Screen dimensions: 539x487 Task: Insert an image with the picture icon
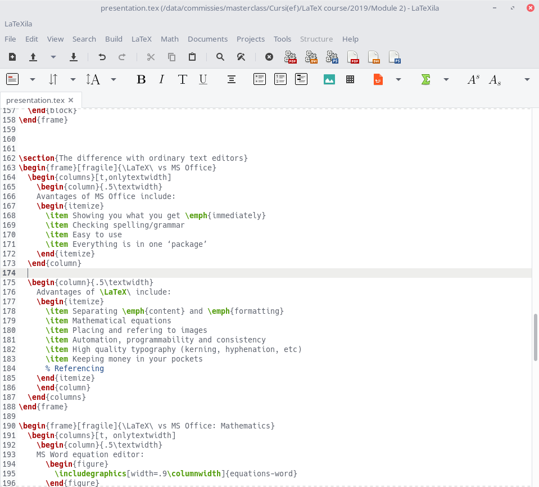point(329,79)
